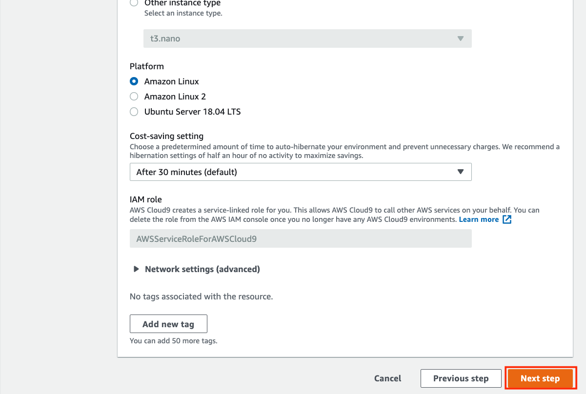Viewport: 586px width, 394px height.
Task: Go back using Previous step button
Action: point(461,378)
